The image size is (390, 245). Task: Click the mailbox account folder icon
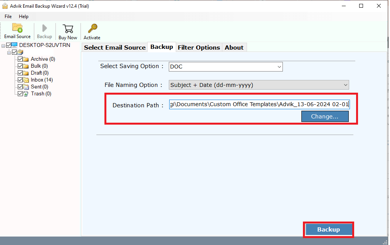pos(20,52)
